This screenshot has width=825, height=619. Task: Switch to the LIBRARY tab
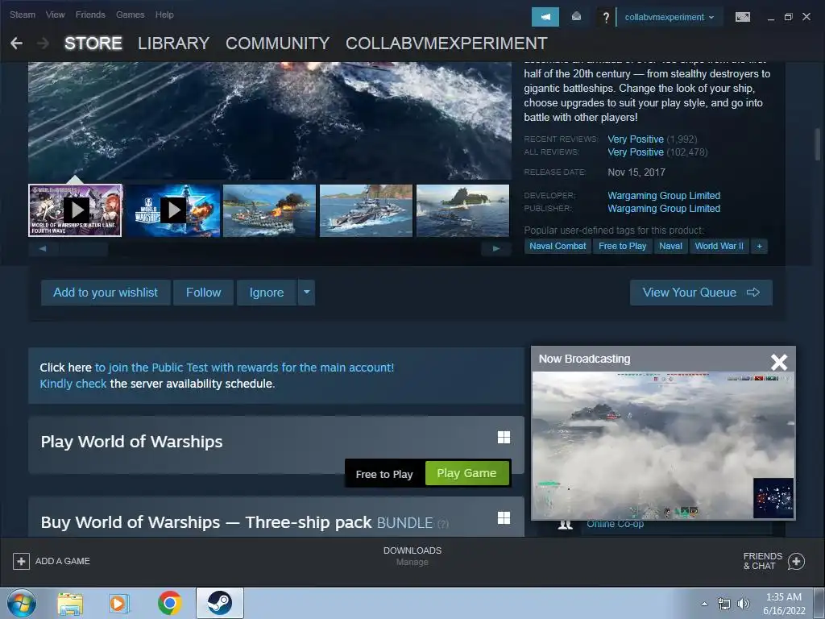tap(174, 44)
